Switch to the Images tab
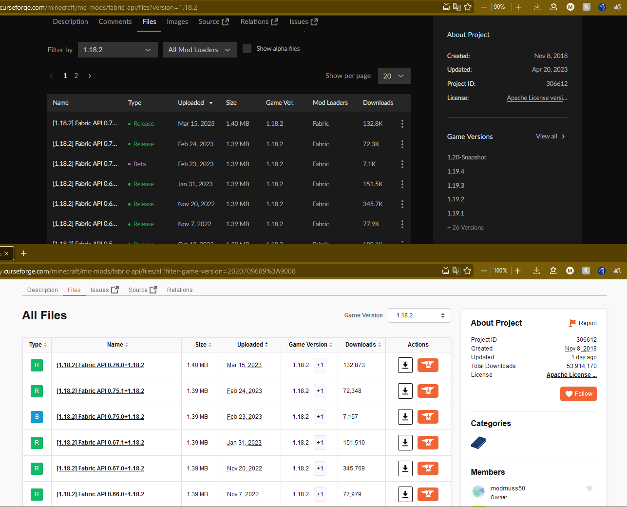627x507 pixels. coord(177,22)
